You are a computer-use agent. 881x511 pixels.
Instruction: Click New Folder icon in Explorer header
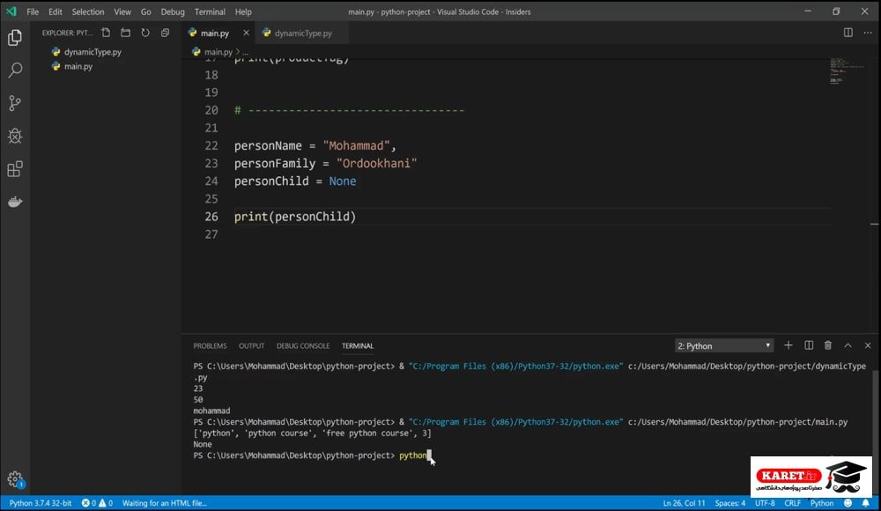tap(125, 33)
